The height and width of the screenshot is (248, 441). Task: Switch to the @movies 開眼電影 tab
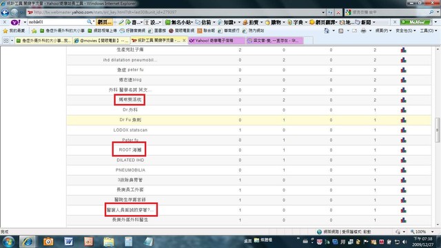click(101, 41)
